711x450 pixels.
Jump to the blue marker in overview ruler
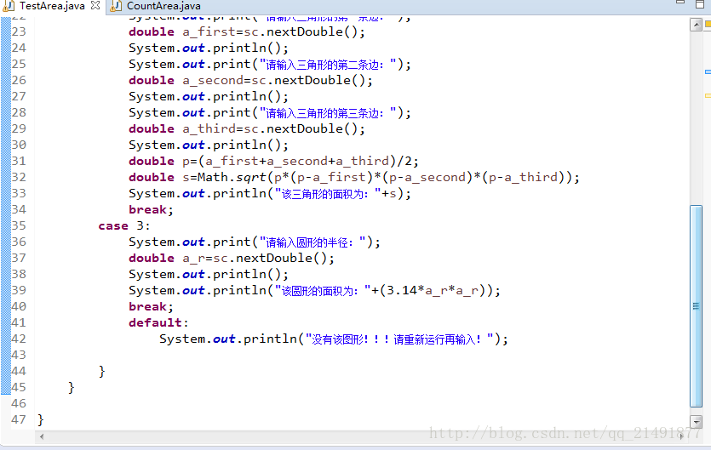pos(708,72)
